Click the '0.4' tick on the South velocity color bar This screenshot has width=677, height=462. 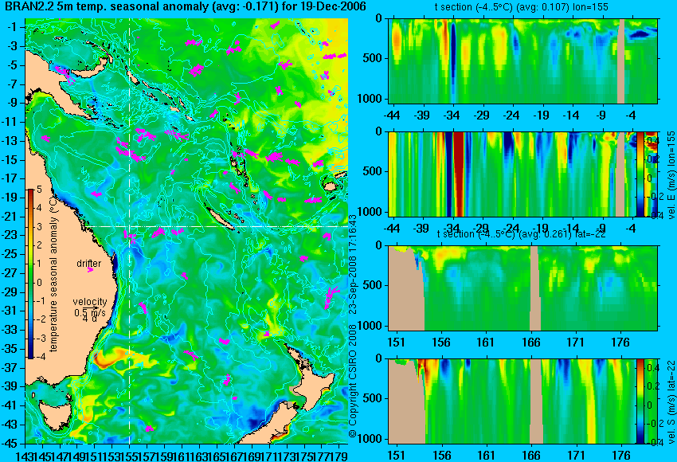click(652, 367)
